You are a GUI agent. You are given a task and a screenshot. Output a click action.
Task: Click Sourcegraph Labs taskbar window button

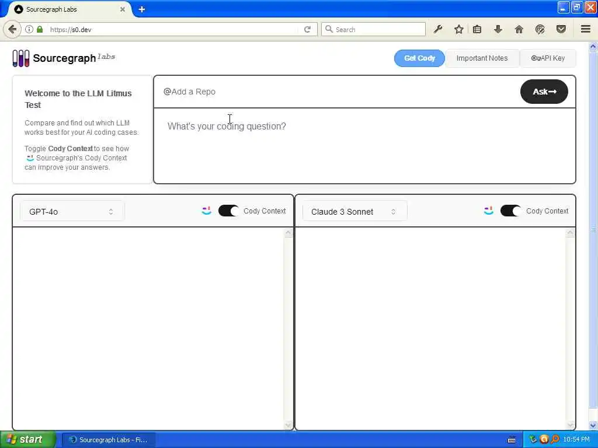click(x=109, y=440)
